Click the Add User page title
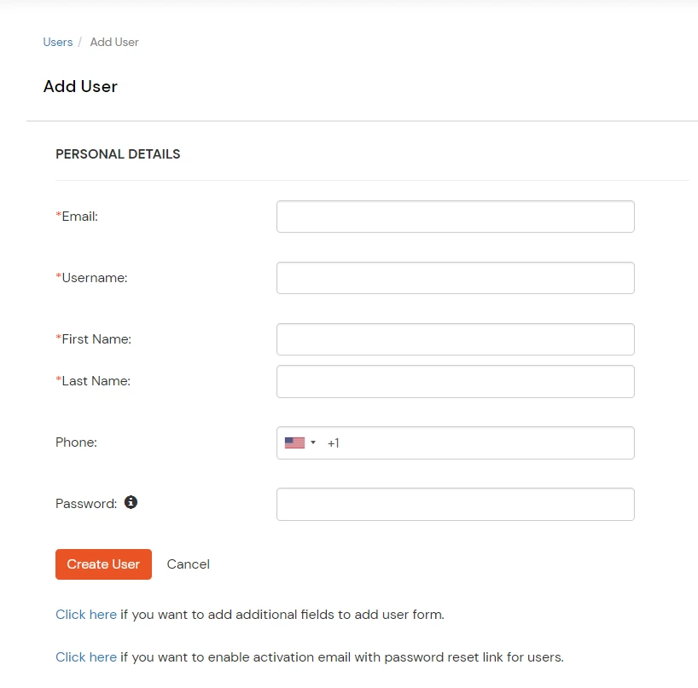 [x=80, y=86]
